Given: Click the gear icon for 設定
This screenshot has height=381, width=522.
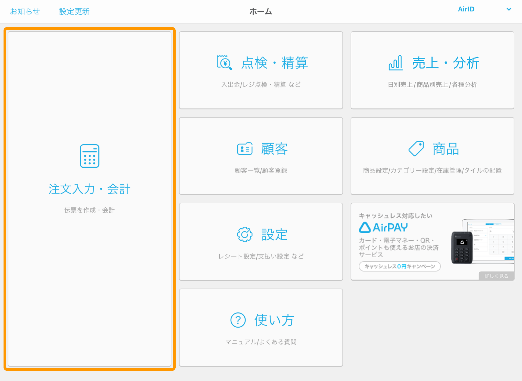Looking at the screenshot, I should (245, 234).
